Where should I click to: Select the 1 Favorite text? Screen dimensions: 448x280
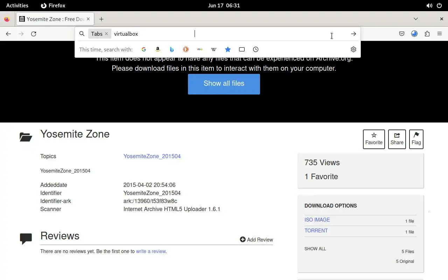(321, 177)
